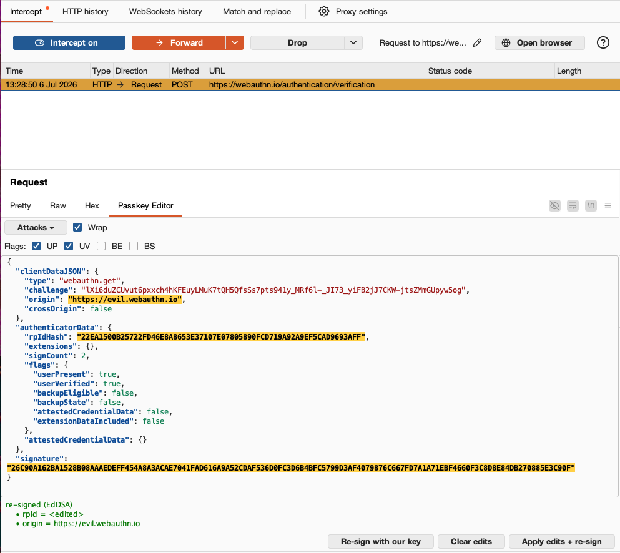Click the rpId = <edited> status line
This screenshot has width=620, height=553.
point(52,514)
